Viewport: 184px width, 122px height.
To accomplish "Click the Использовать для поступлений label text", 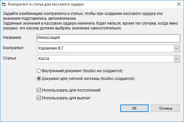I will point(71,90).
